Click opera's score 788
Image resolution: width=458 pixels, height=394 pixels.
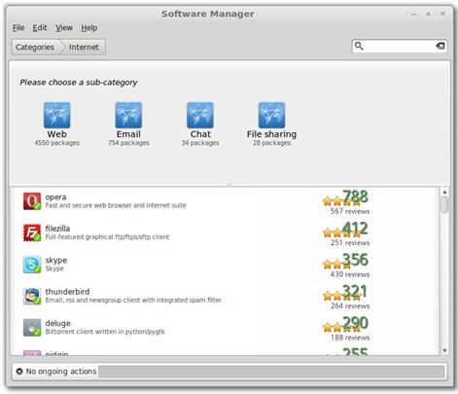(355, 197)
